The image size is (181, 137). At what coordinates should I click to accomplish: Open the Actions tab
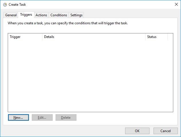point(41,15)
